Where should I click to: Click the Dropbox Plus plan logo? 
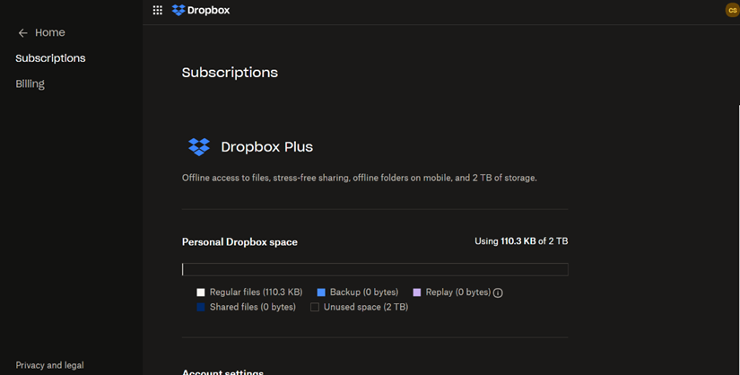[199, 147]
